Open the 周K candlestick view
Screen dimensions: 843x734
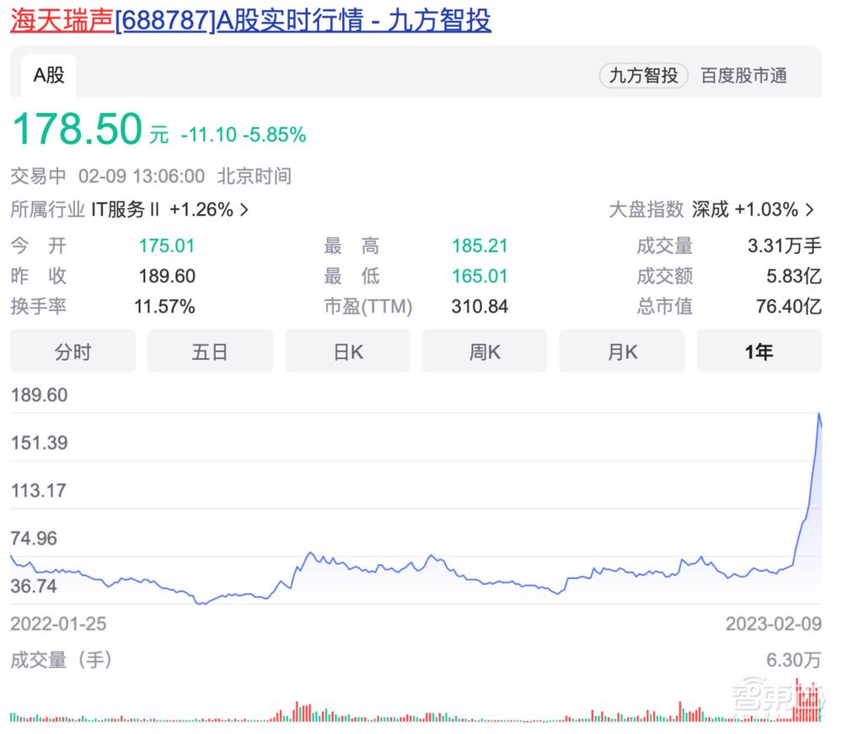tap(485, 351)
